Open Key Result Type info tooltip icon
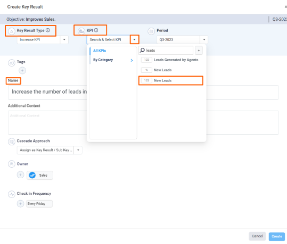287x244 pixels. [48, 30]
